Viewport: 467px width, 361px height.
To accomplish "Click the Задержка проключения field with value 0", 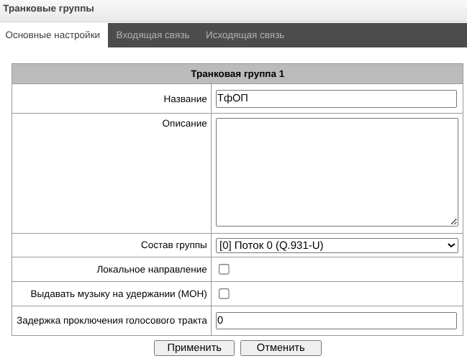I will pyautogui.click(x=337, y=320).
